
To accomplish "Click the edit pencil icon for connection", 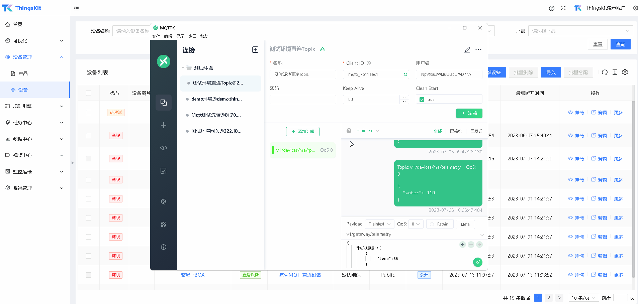I will [x=467, y=49].
